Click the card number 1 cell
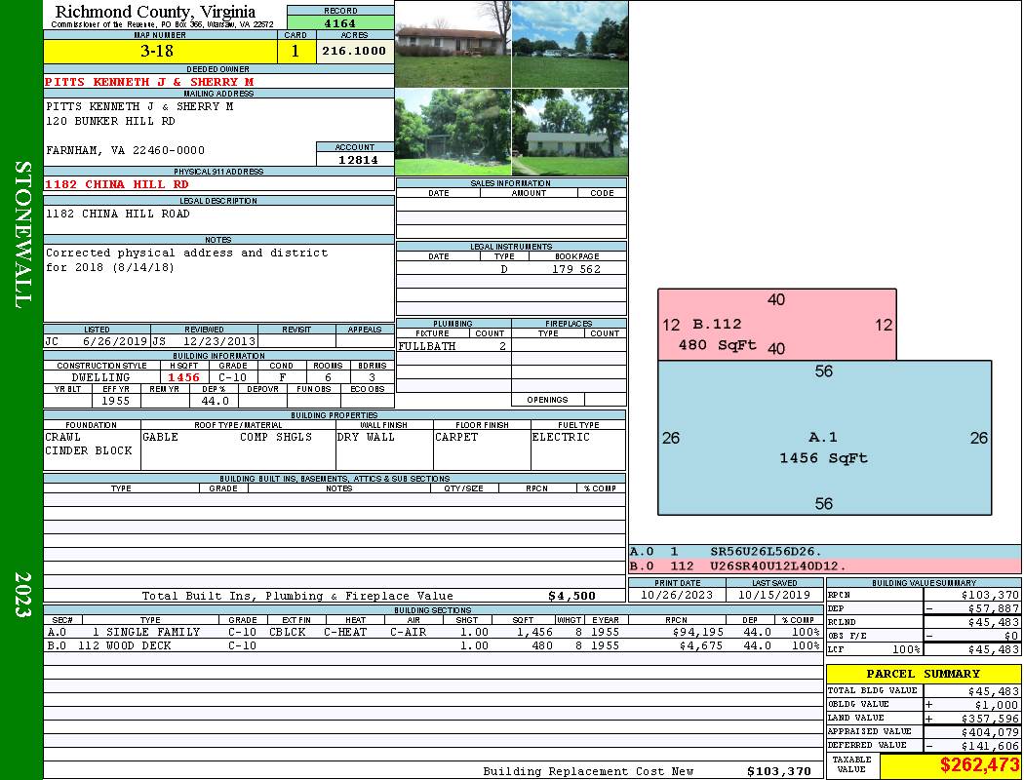Screen dimensions: 1024x780 tap(295, 51)
